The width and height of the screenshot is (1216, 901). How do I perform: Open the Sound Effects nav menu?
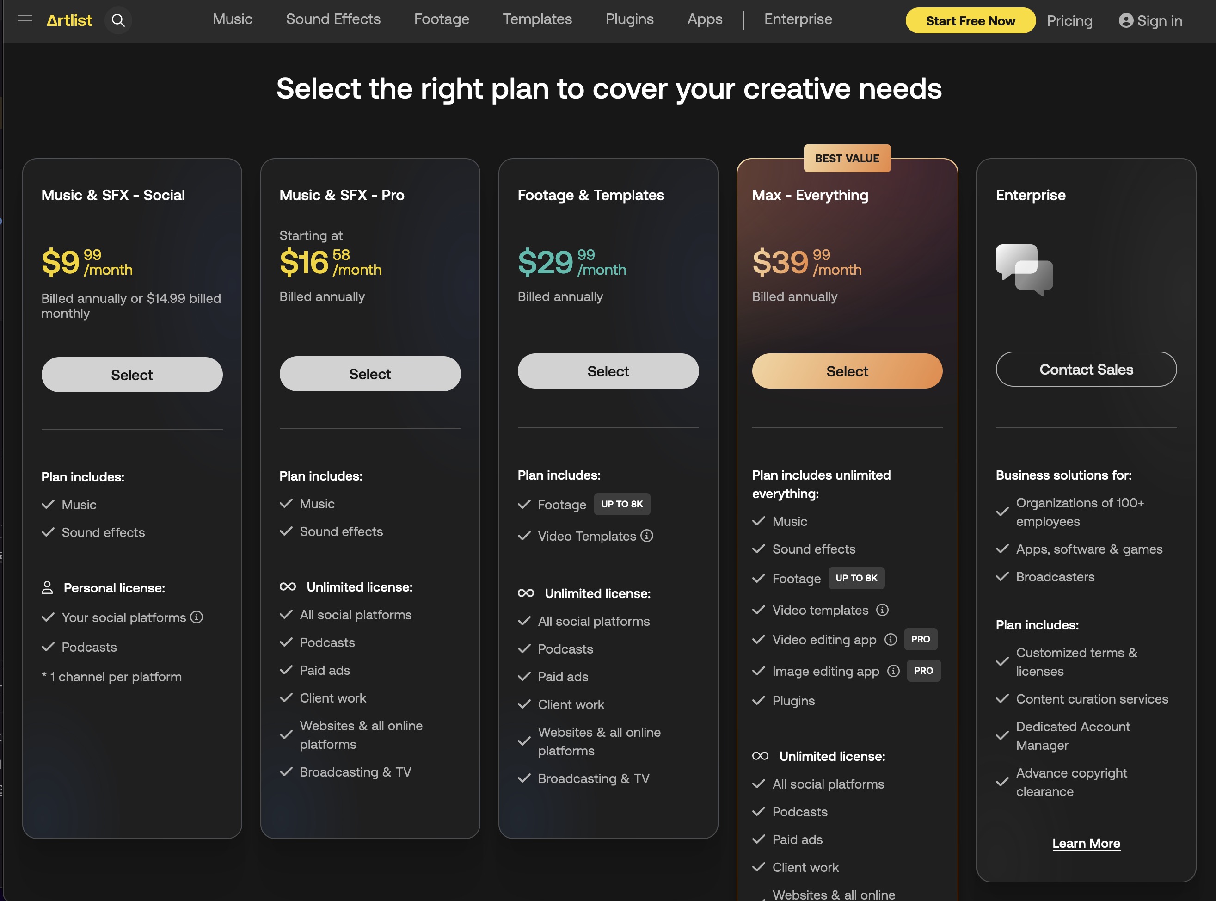point(333,19)
